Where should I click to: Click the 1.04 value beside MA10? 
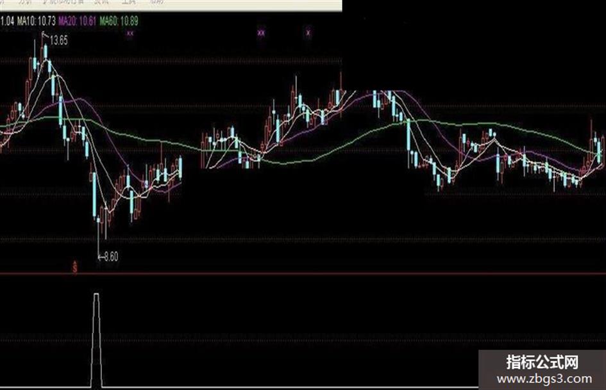pyautogui.click(x=7, y=21)
